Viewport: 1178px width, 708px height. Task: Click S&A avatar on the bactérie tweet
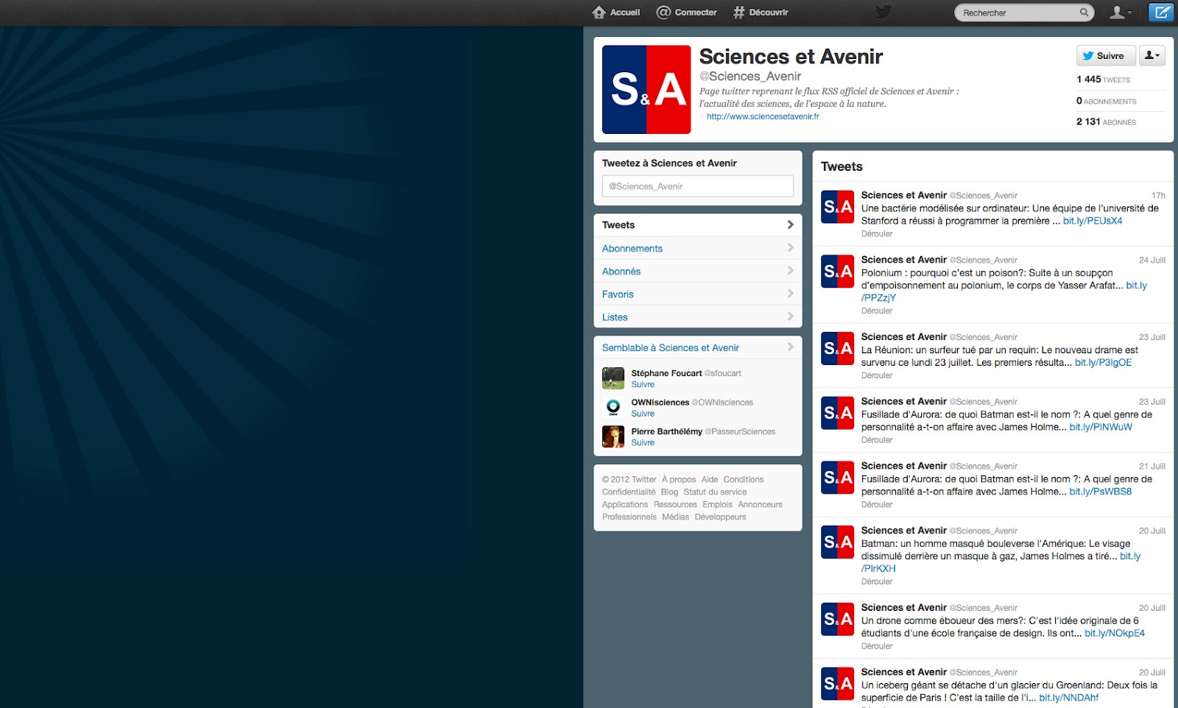(x=838, y=207)
